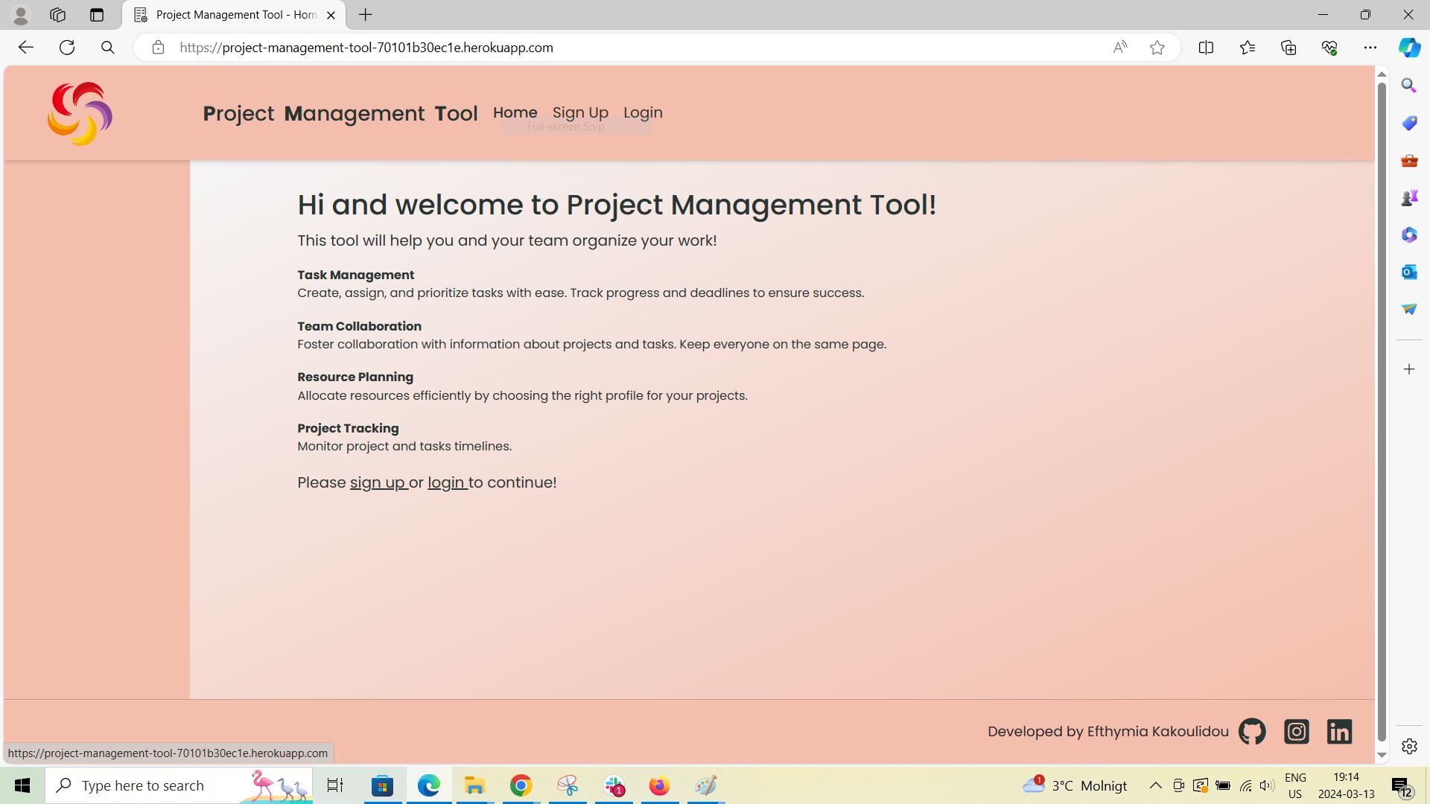Open Outlook from the Edge sidebar
Image resolution: width=1430 pixels, height=804 pixels.
1408,272
